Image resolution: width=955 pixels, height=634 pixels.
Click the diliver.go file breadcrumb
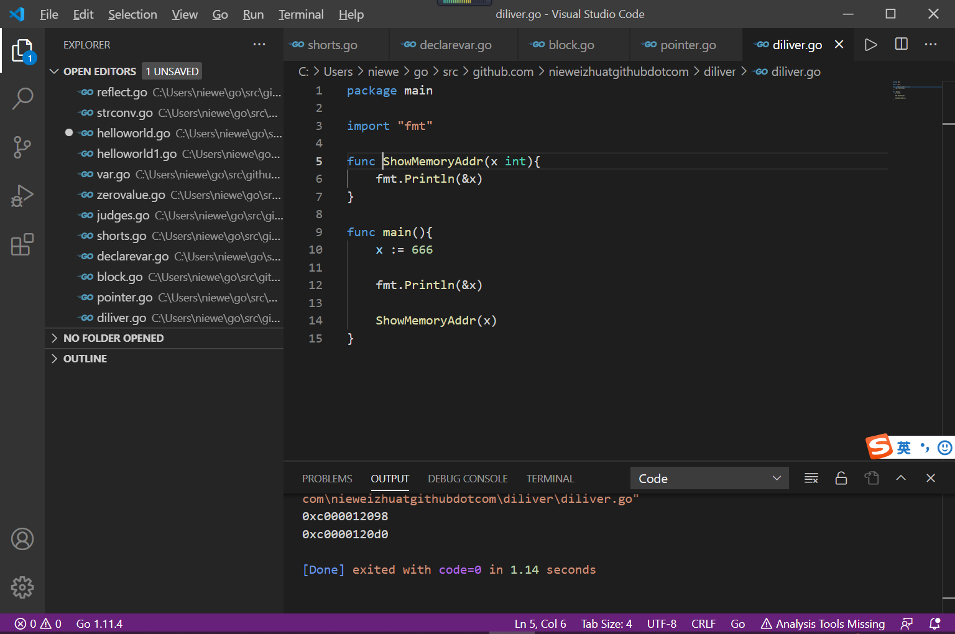[x=788, y=71]
